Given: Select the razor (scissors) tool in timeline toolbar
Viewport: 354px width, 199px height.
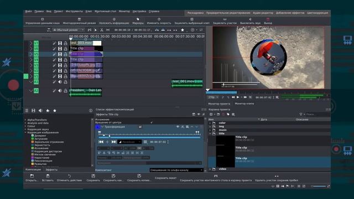Looking at the screenshot, I should (102, 30).
